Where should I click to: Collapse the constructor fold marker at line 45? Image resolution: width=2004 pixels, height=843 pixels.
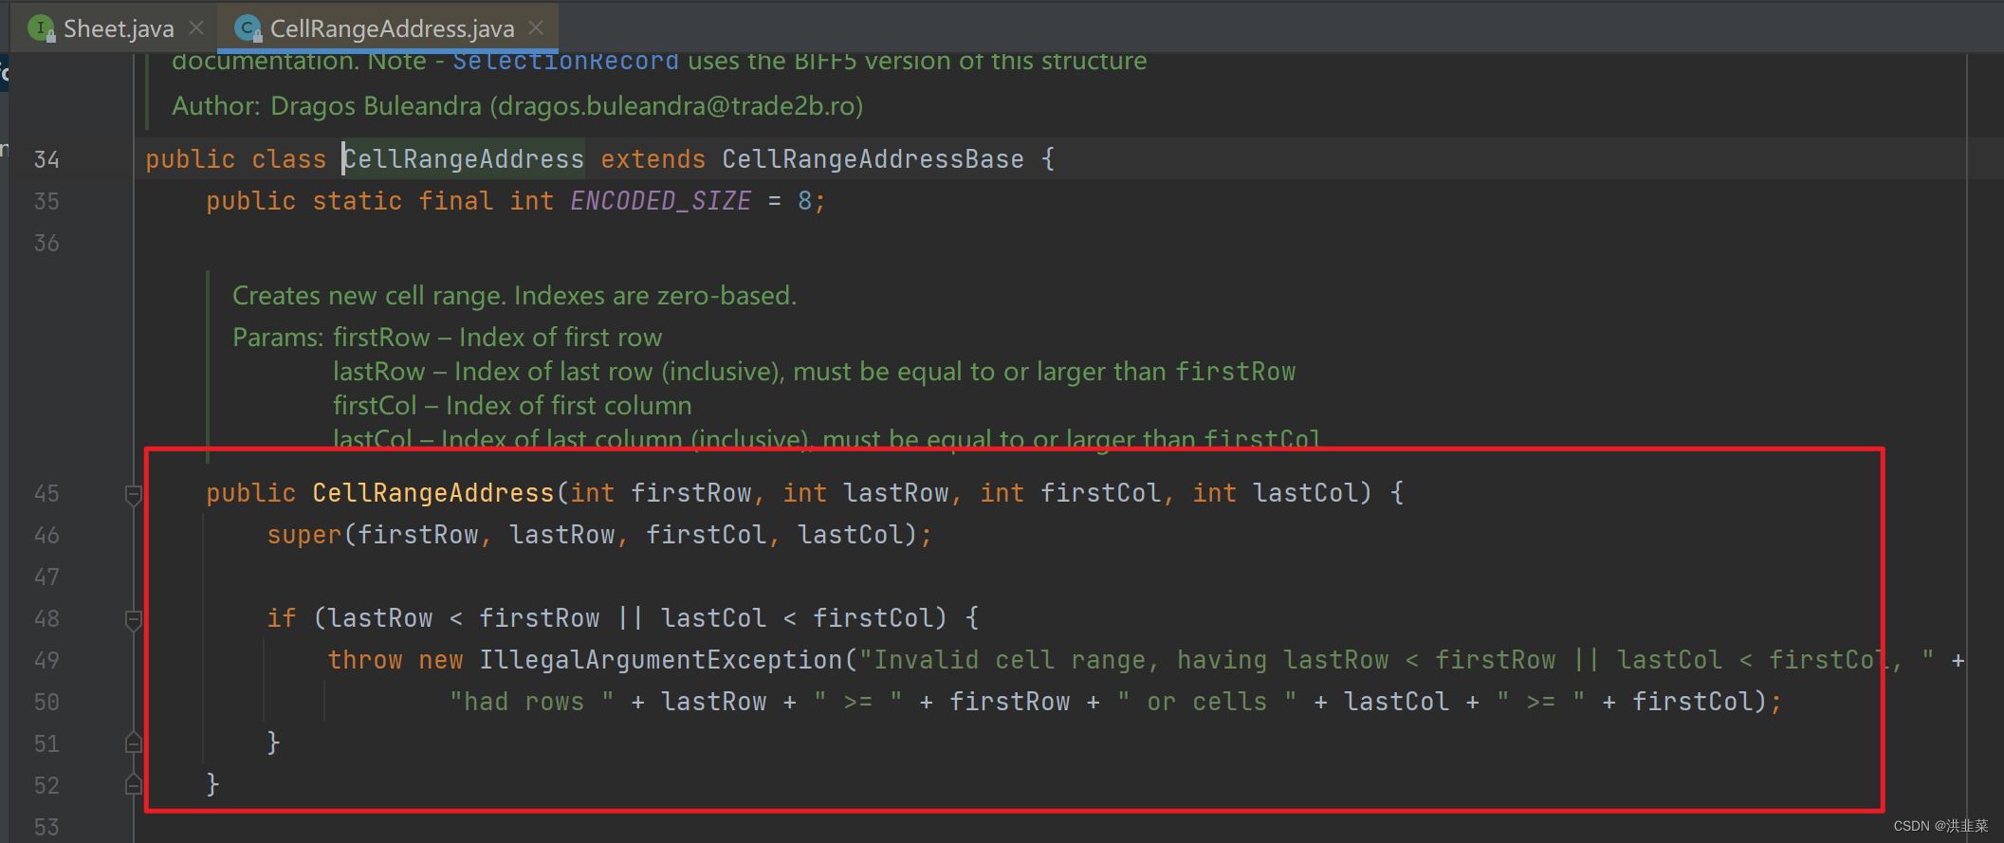[134, 495]
